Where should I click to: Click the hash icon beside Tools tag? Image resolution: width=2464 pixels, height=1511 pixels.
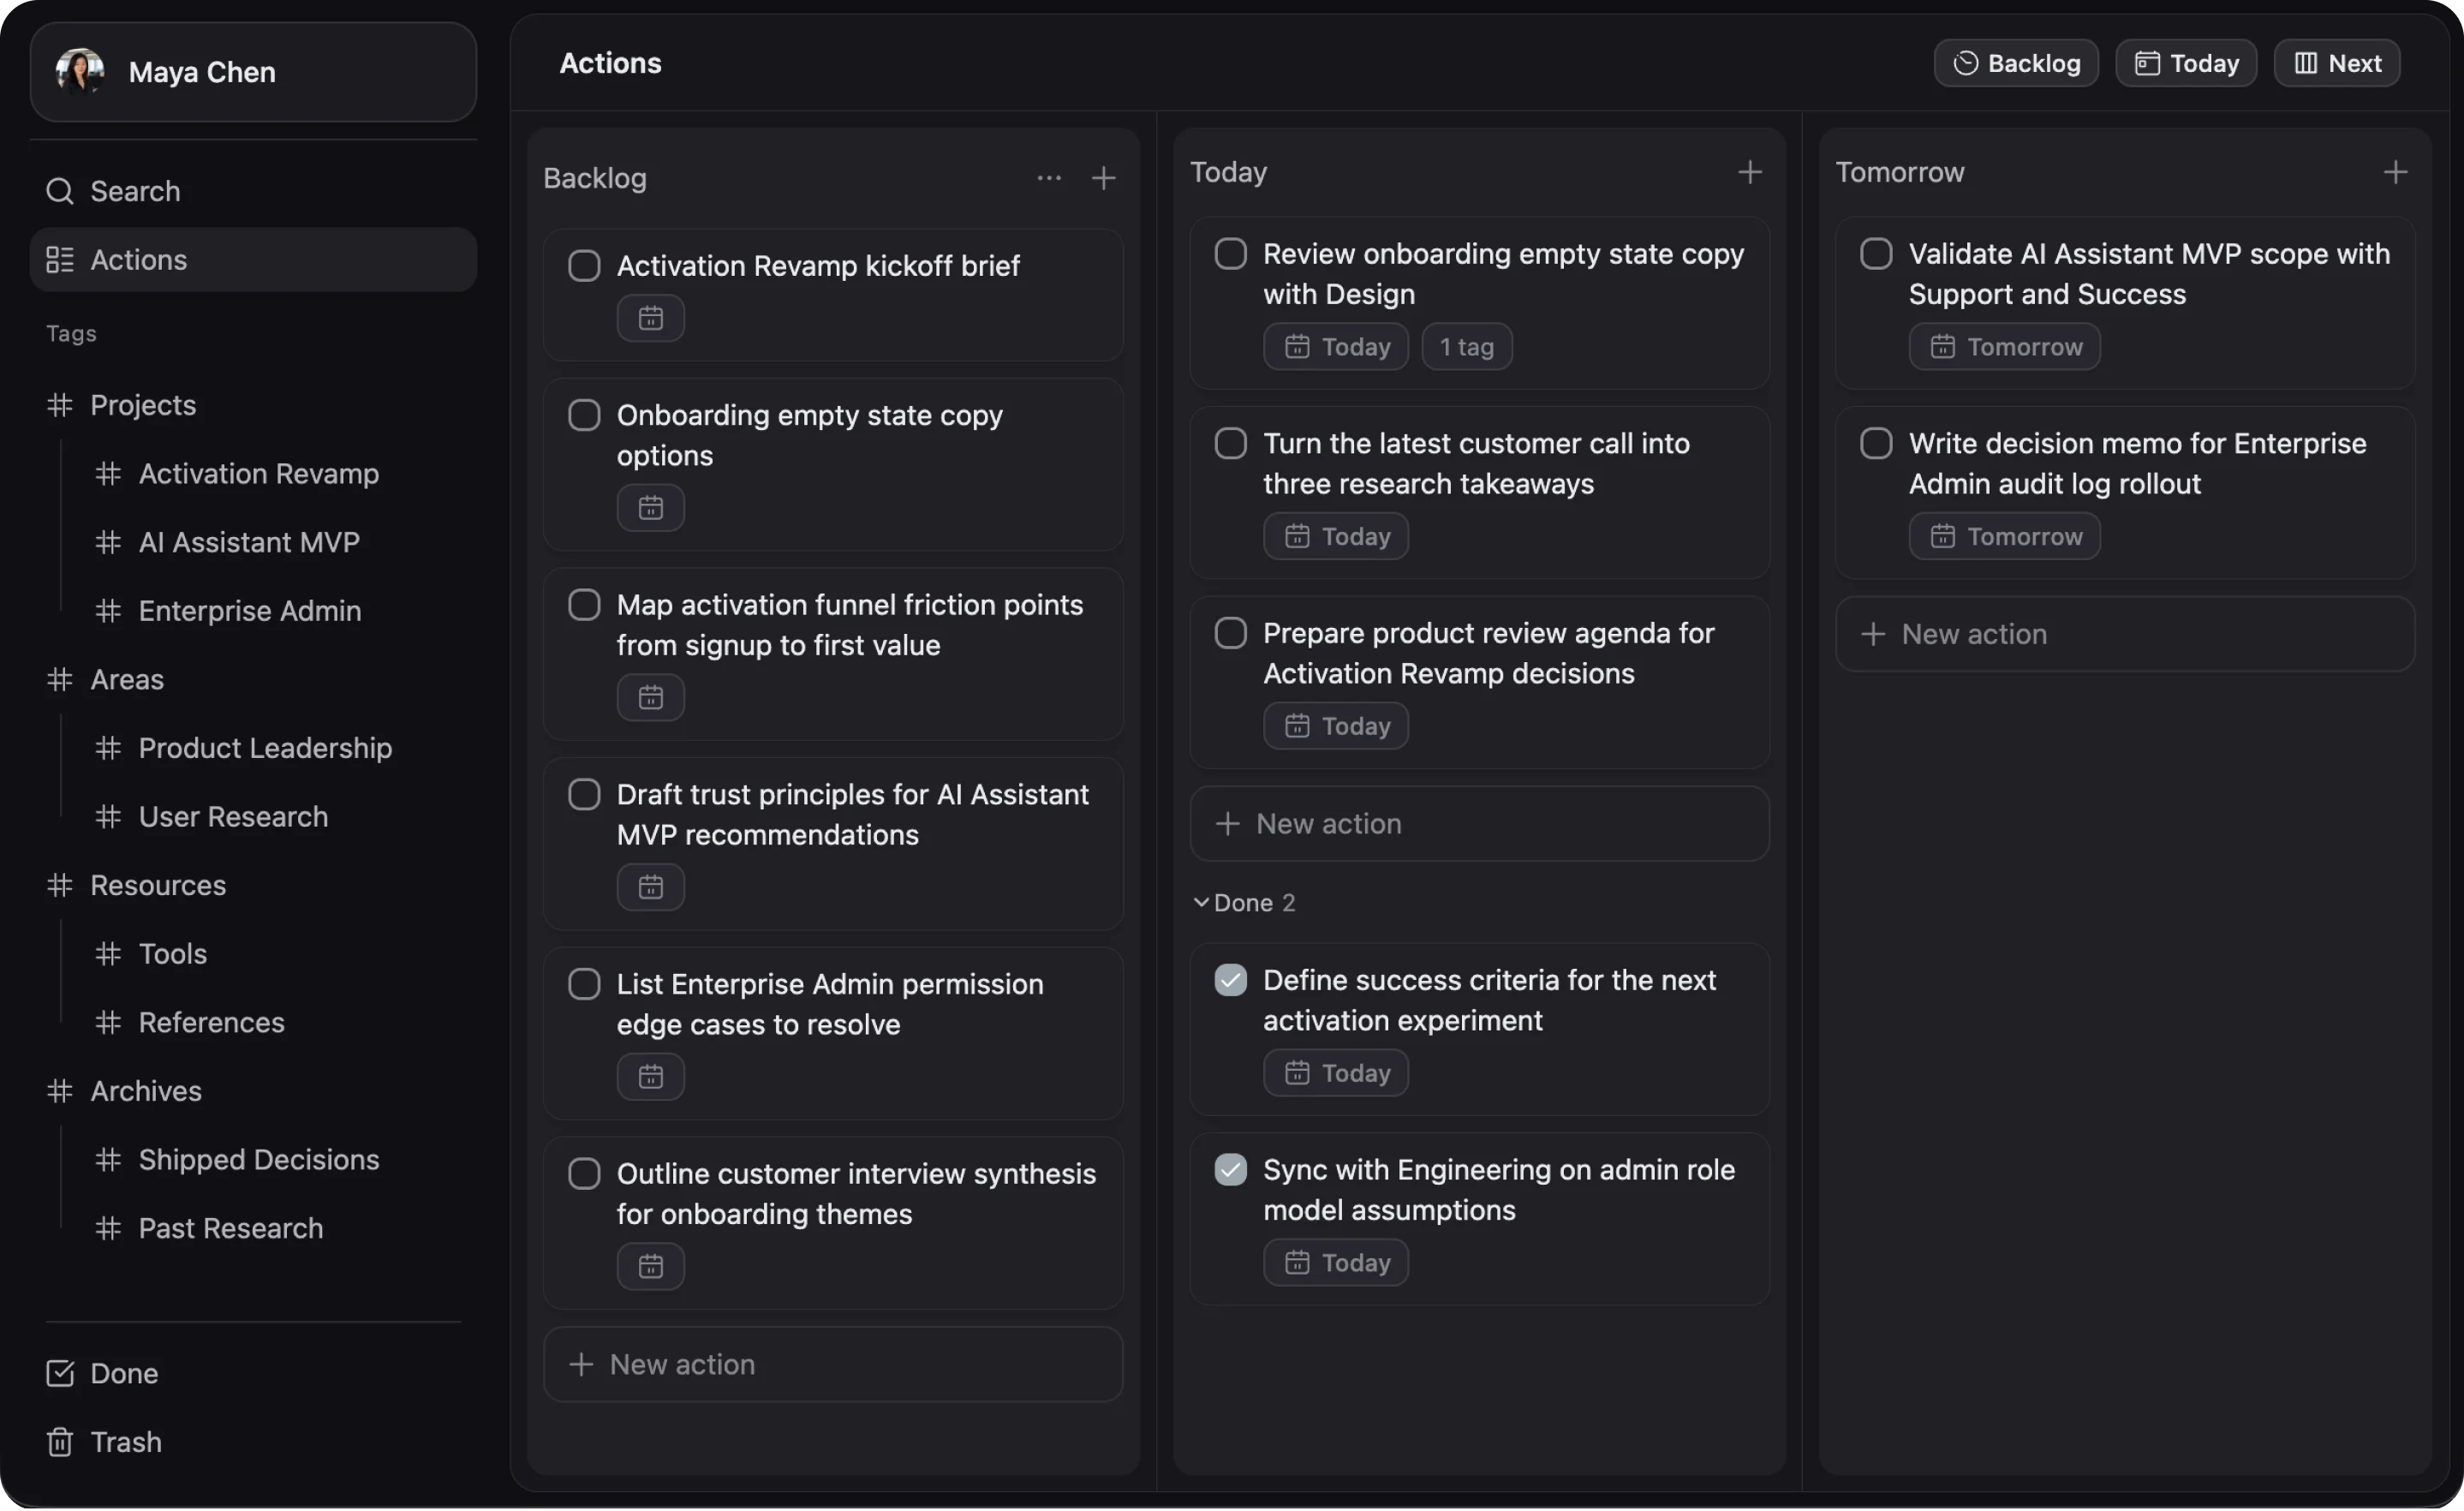pos(108,954)
